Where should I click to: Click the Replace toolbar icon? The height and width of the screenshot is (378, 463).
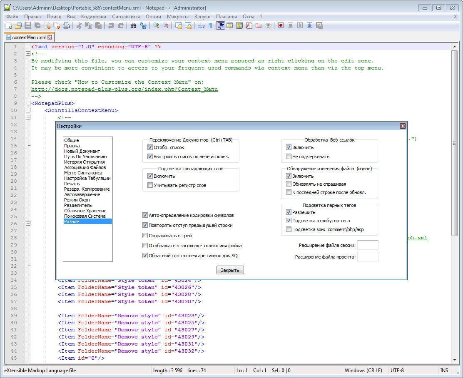[143, 26]
